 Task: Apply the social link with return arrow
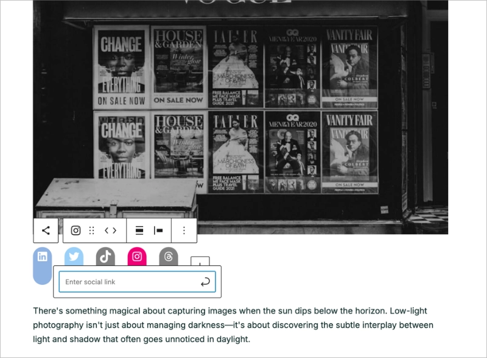click(x=205, y=282)
